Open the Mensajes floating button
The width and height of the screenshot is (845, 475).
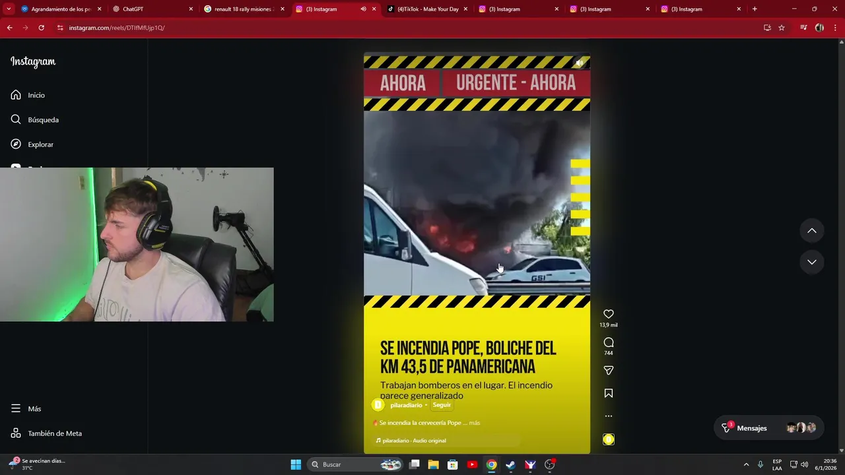click(770, 427)
